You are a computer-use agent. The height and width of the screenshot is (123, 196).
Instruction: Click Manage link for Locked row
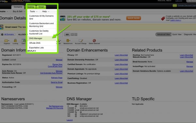coord(59,60)
